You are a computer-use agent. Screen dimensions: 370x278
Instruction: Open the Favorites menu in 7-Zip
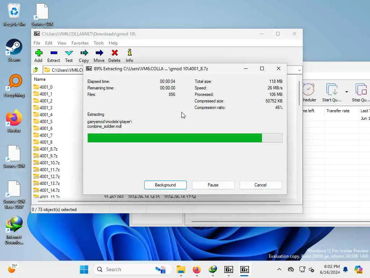coord(80,43)
